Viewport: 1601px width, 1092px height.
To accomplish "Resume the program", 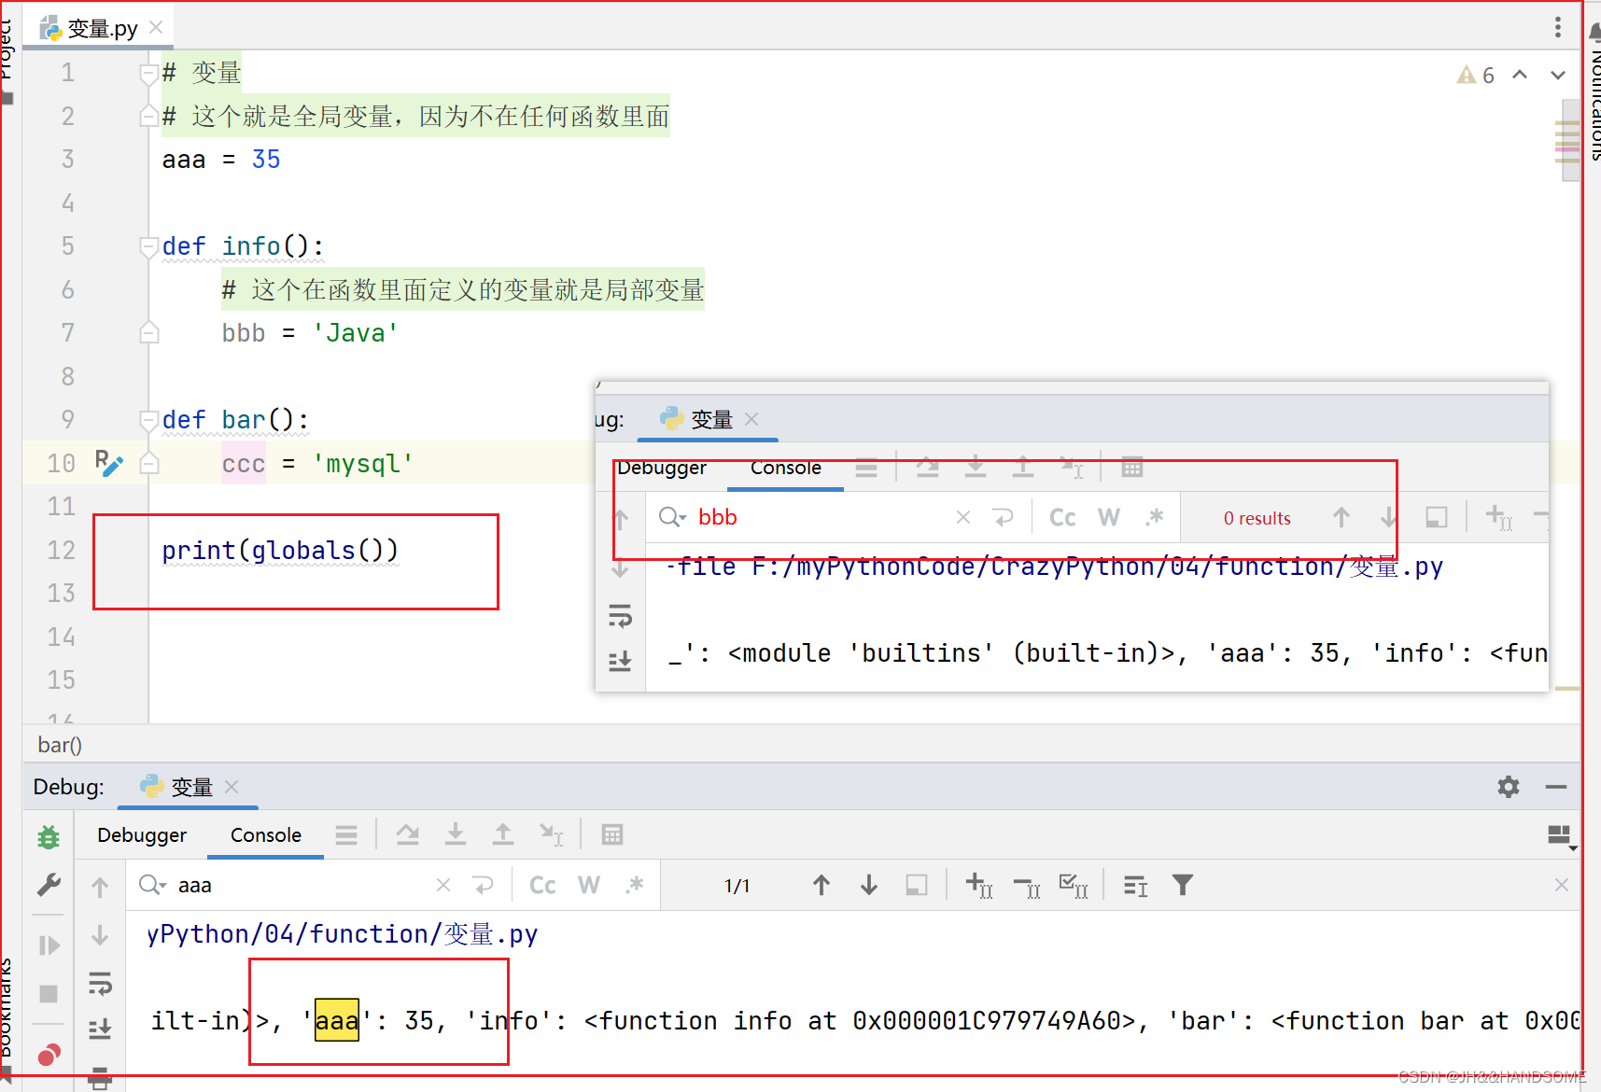I will [49, 945].
